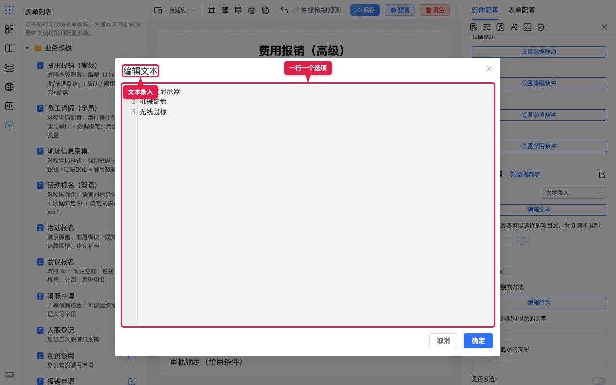Increase the max selectable items stepper
The width and height of the screenshot is (616, 385).
[x=523, y=238]
